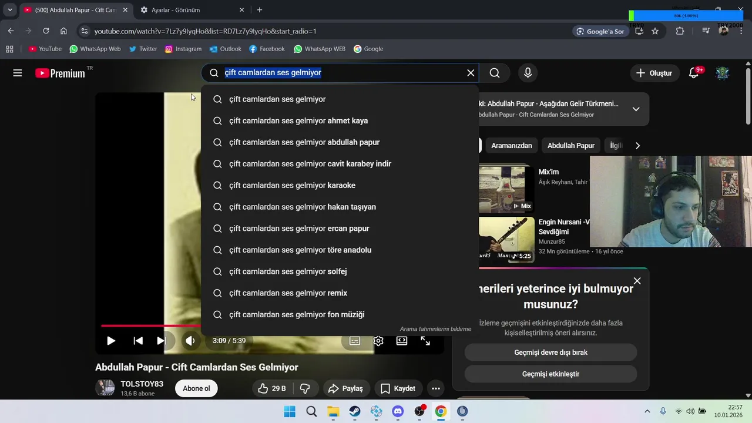Go to the Chrome home page
The image size is (752, 423).
click(x=63, y=31)
